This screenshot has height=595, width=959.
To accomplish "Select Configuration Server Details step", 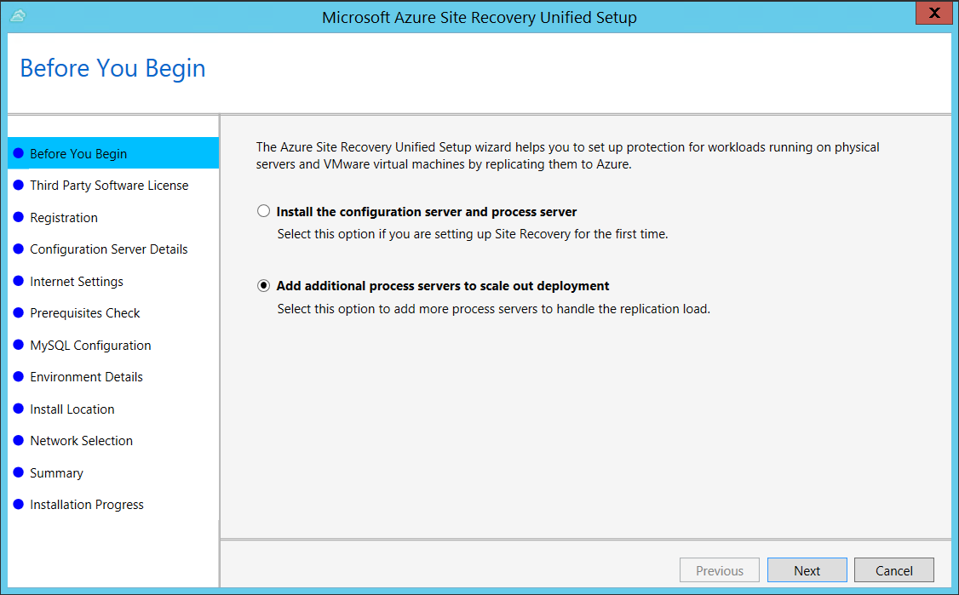I will pos(109,249).
